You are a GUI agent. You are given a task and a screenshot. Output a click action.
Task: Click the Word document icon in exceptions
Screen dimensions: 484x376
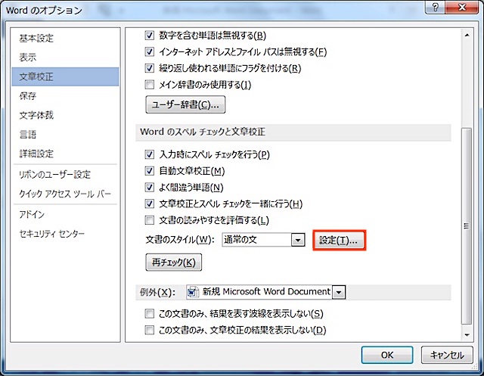[192, 292]
